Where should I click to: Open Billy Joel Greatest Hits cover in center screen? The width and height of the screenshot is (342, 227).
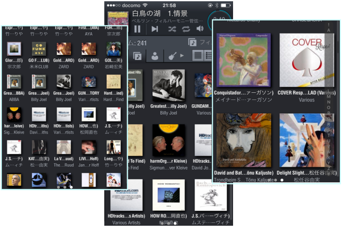coord(169,85)
